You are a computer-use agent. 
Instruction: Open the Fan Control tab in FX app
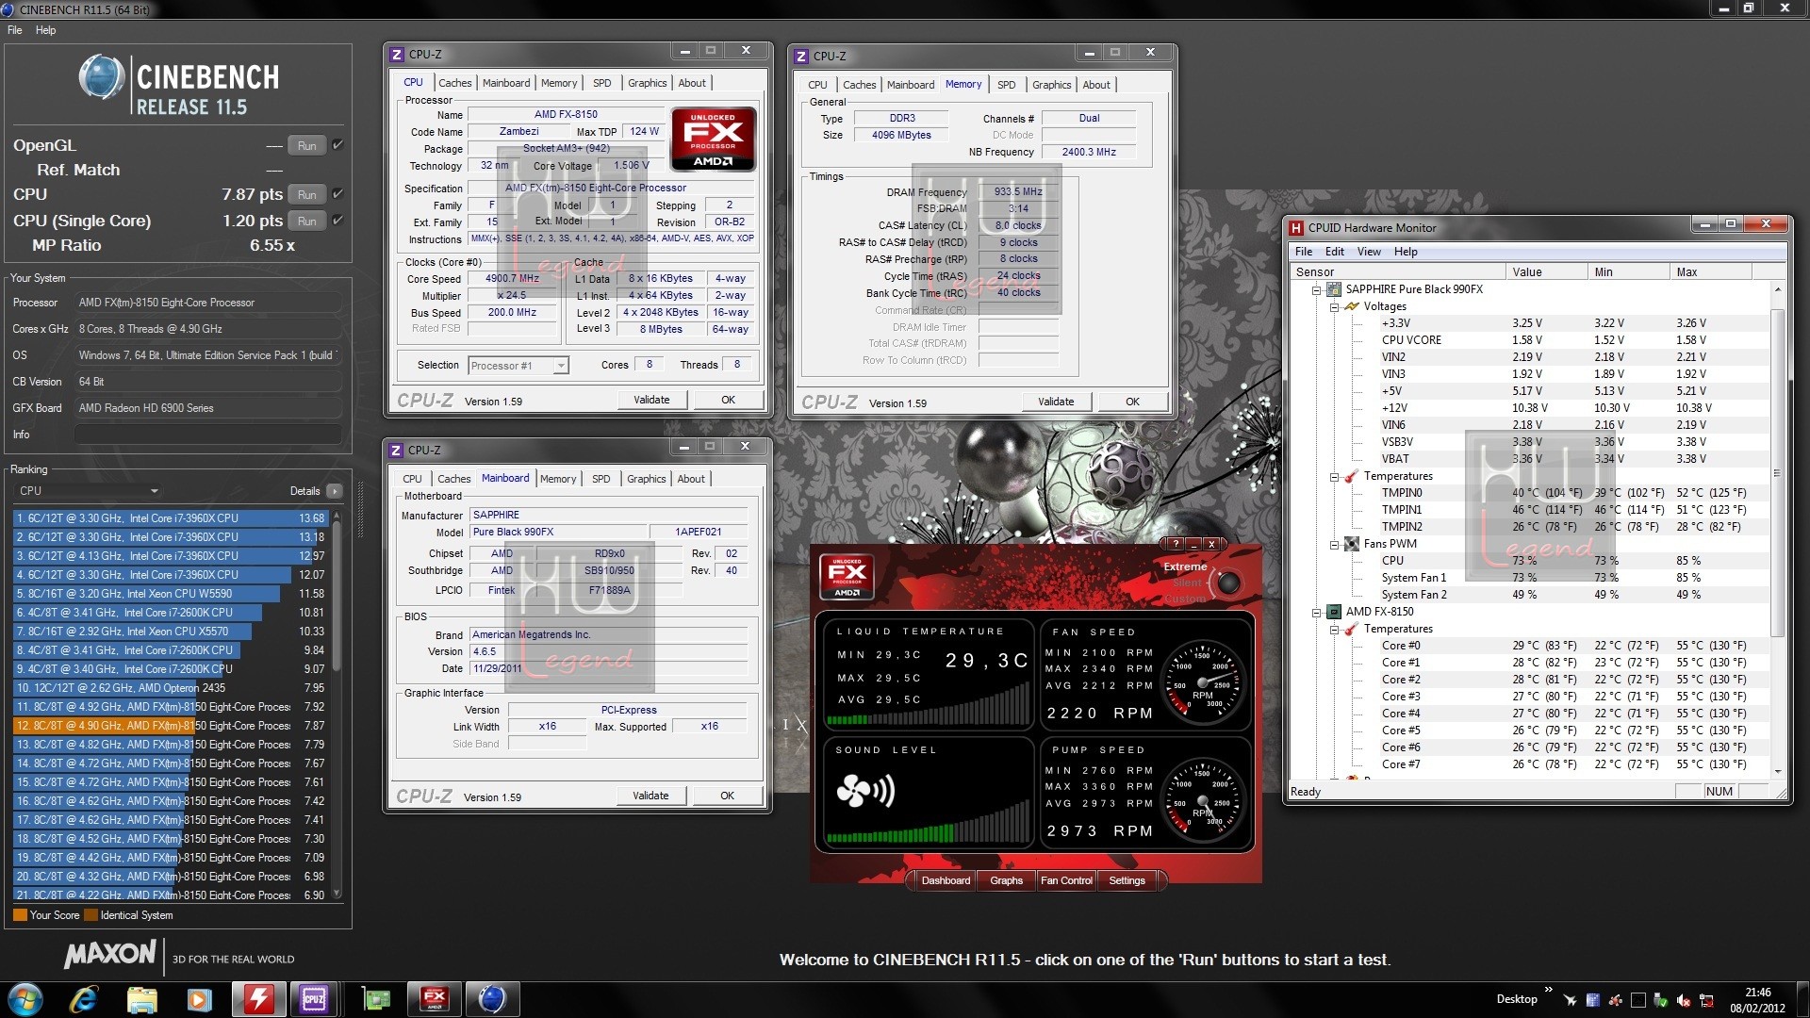1066,880
